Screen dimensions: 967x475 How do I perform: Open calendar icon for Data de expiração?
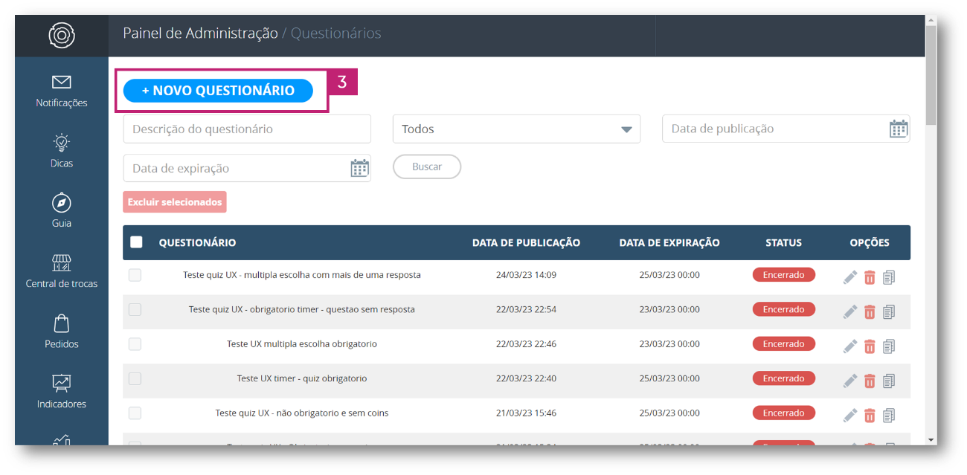pos(359,168)
